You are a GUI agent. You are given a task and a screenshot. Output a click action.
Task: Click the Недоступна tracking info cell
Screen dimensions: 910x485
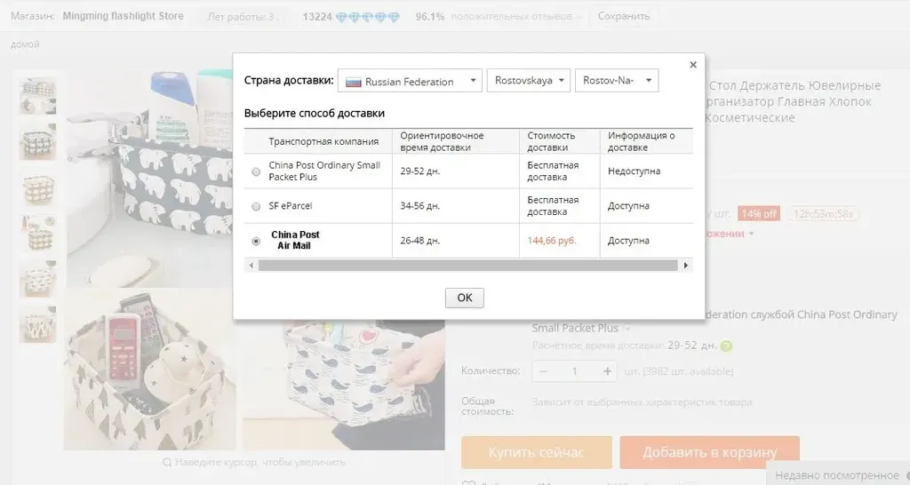(634, 171)
